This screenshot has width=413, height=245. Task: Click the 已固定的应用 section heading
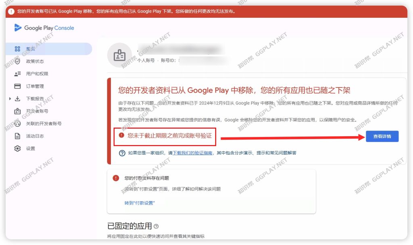pyautogui.click(x=129, y=226)
